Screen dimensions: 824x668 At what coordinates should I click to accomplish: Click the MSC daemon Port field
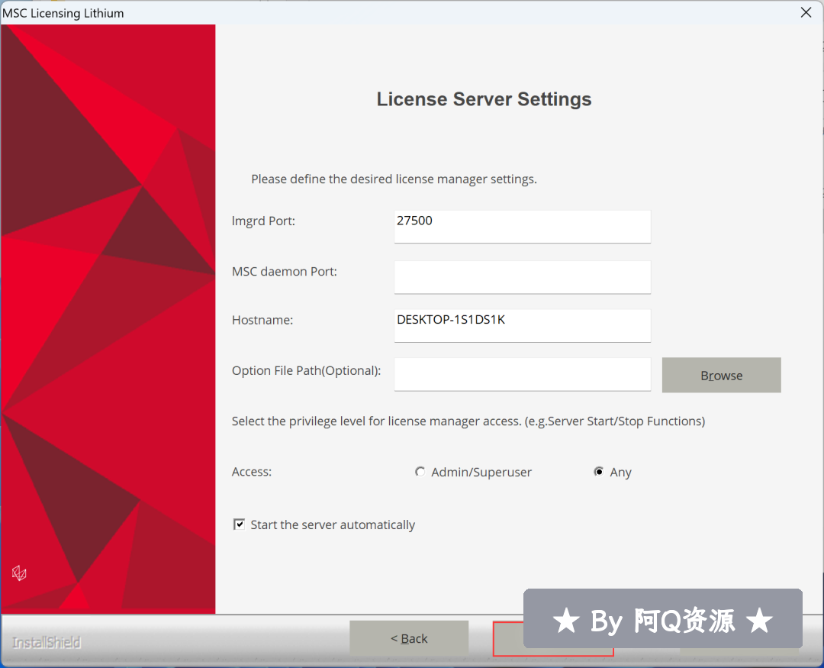[x=523, y=277]
